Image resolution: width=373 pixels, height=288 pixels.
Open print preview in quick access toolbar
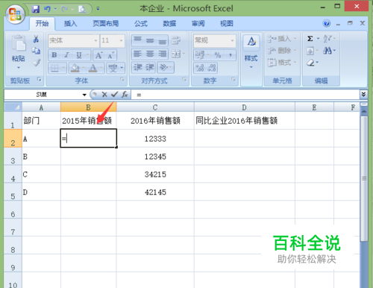tap(82, 10)
